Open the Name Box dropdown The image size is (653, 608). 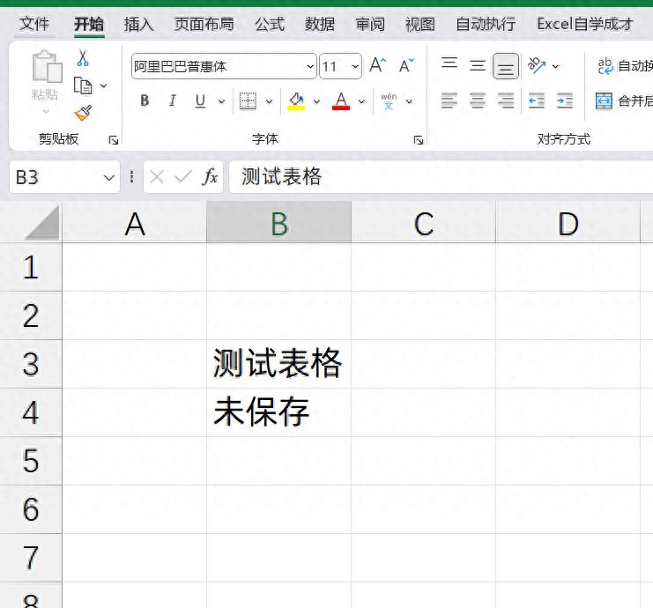coord(108,178)
